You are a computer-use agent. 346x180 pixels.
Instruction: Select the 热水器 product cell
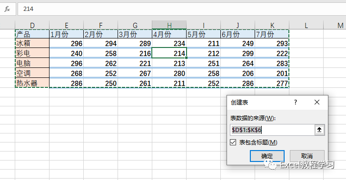(32, 83)
